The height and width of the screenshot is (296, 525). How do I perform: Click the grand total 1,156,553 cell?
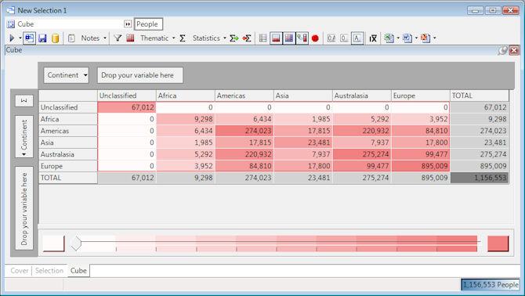point(480,178)
